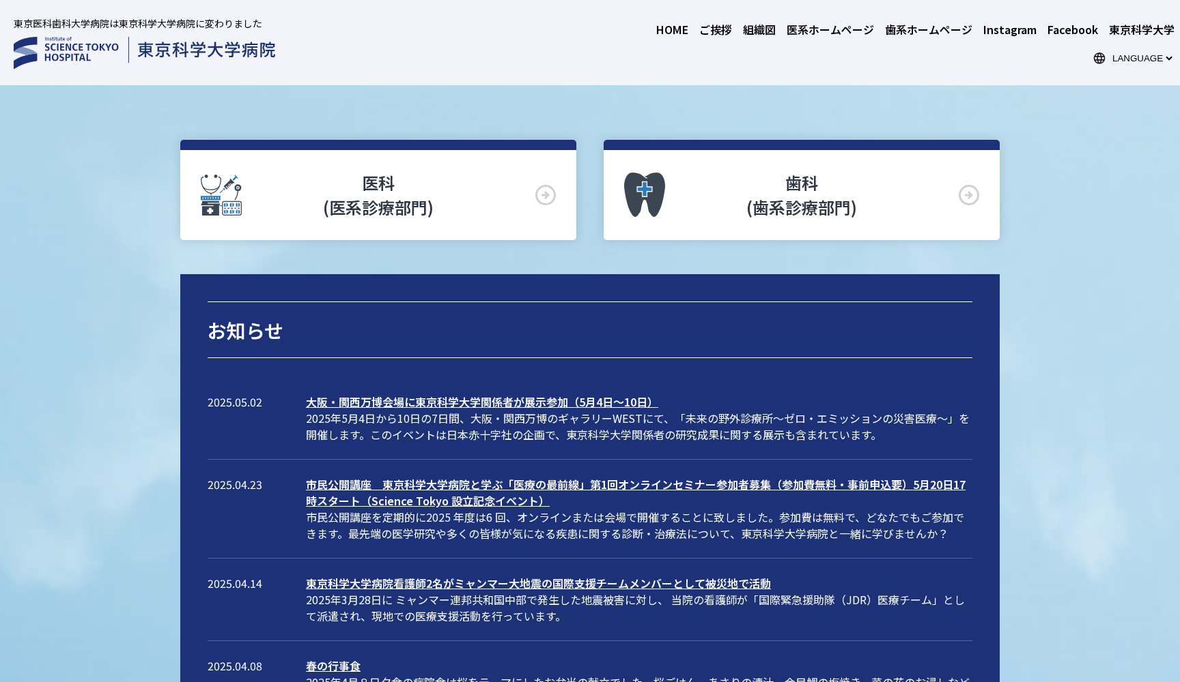The image size is (1180, 682).
Task: Open the 組織図 navigation item
Action: pos(759,29)
